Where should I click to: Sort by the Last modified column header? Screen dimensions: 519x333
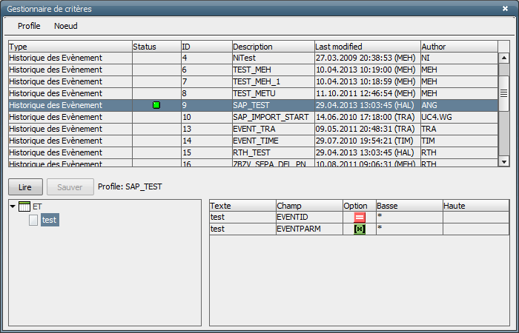coord(367,47)
